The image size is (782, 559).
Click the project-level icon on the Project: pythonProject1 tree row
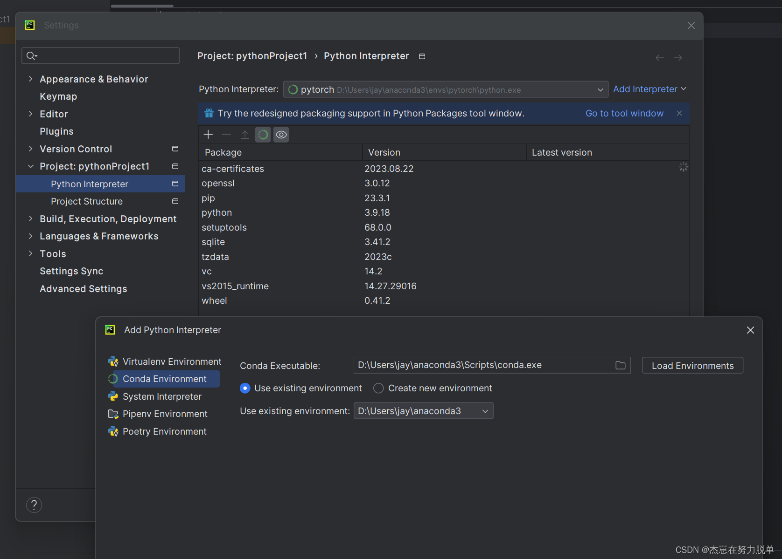click(175, 166)
